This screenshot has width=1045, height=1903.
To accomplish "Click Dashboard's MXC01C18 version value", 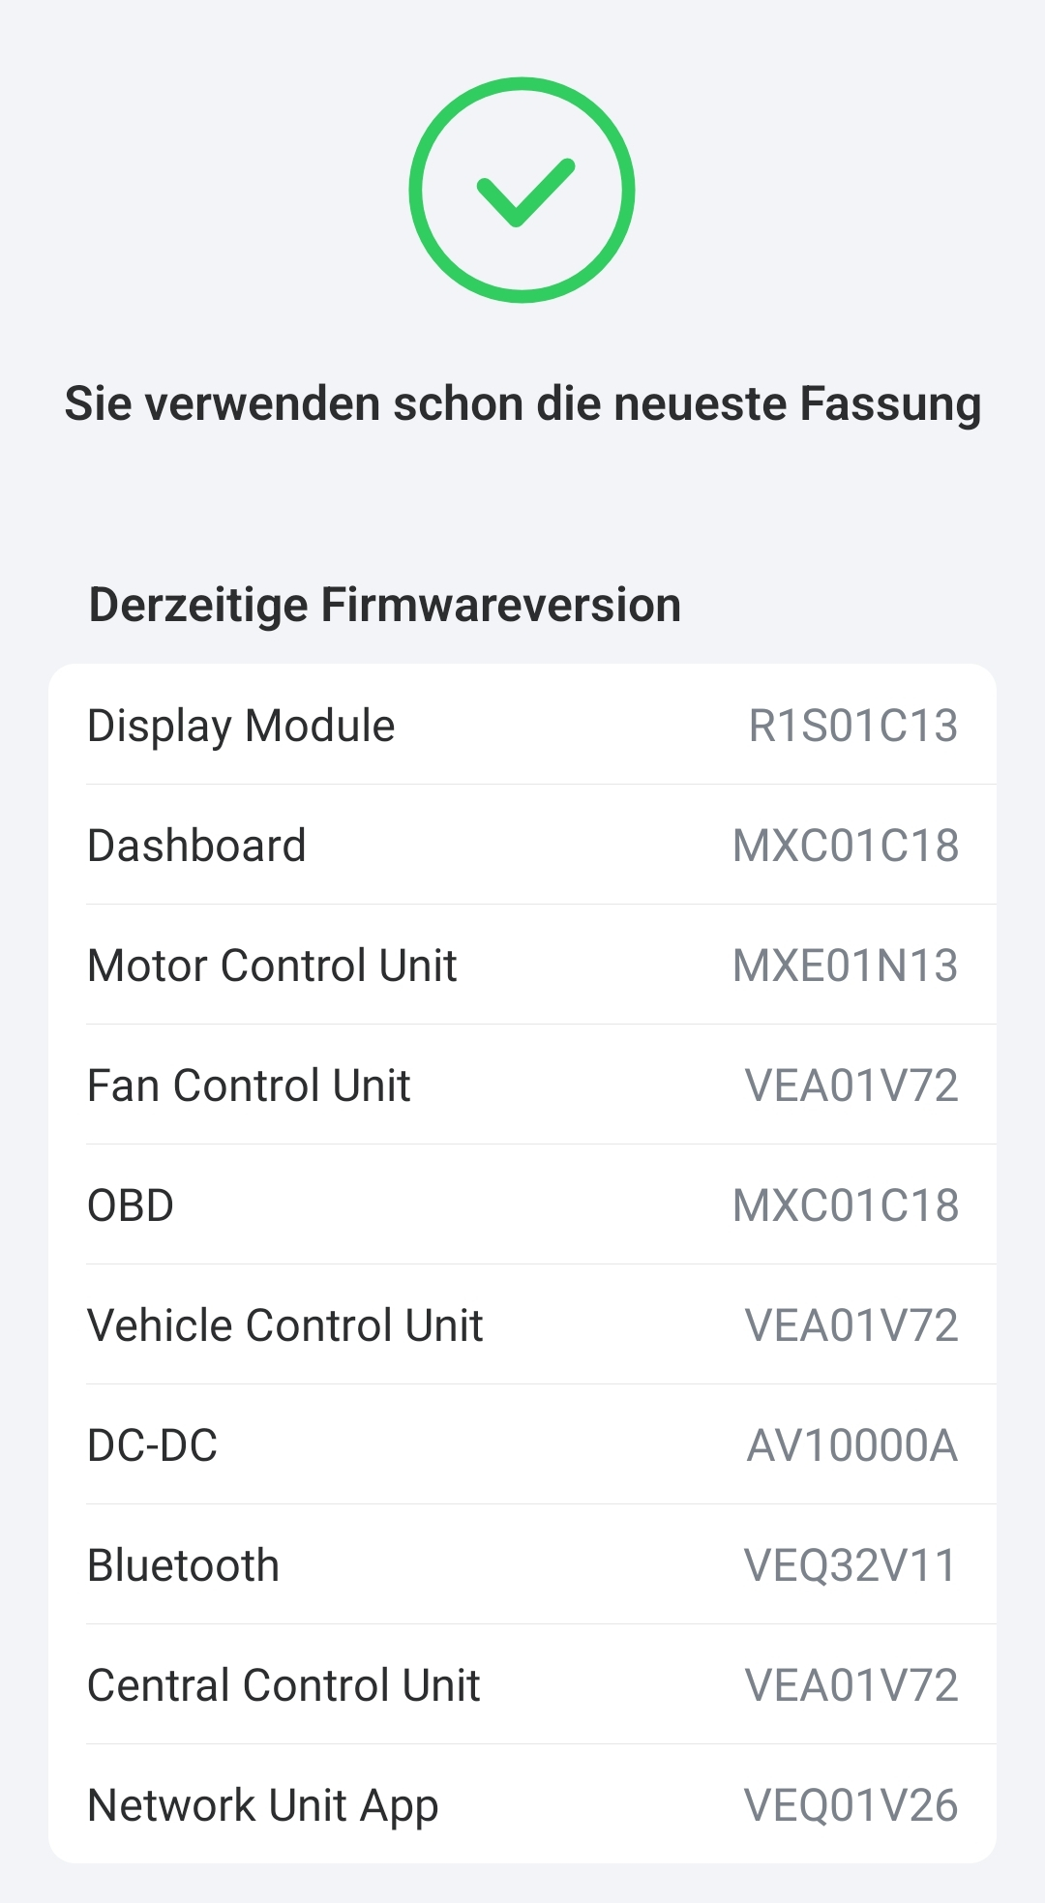I will (x=845, y=846).
